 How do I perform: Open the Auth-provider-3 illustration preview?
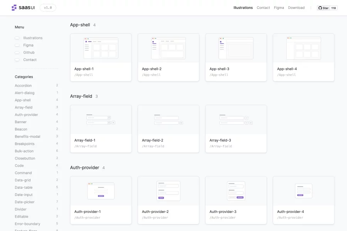tap(236, 191)
